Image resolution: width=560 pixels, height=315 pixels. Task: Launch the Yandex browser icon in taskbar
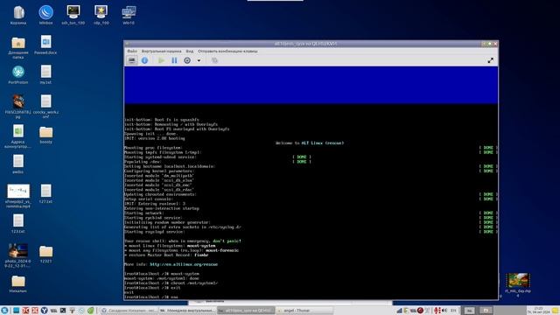point(45,311)
